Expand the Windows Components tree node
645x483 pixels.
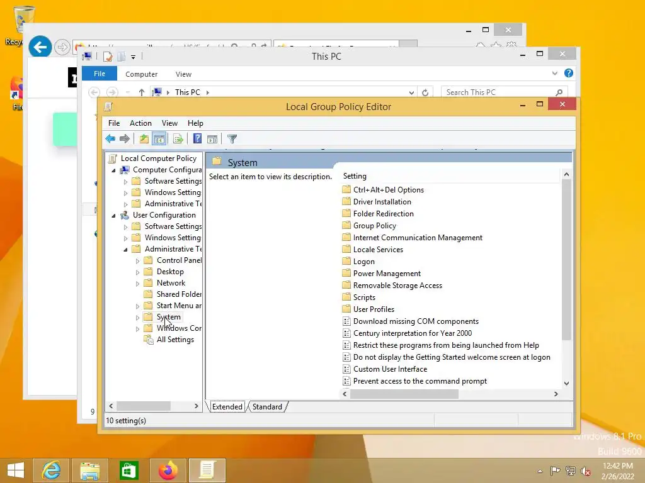[138, 328]
